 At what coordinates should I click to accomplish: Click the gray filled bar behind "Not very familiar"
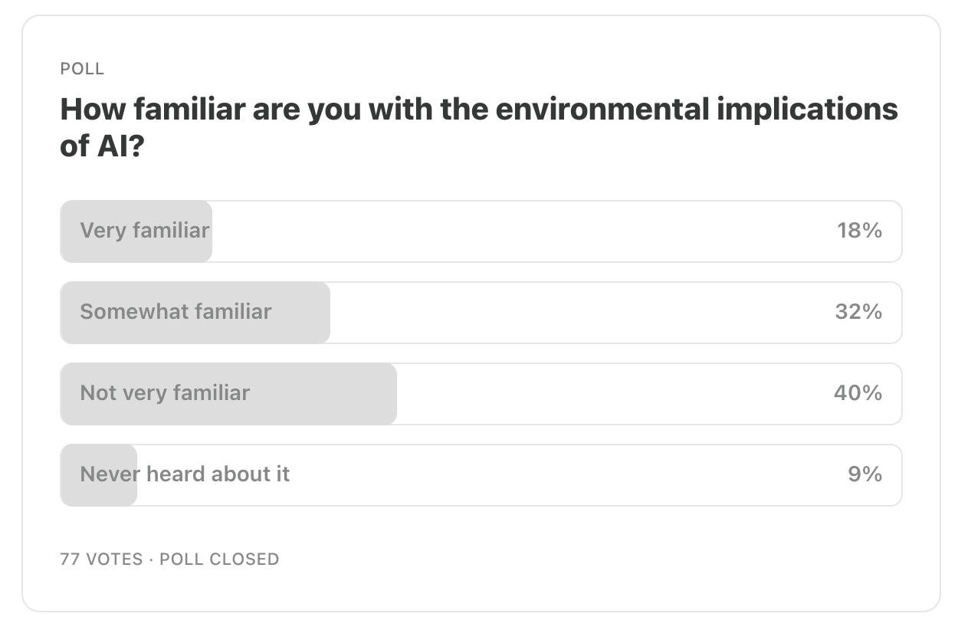point(228,394)
